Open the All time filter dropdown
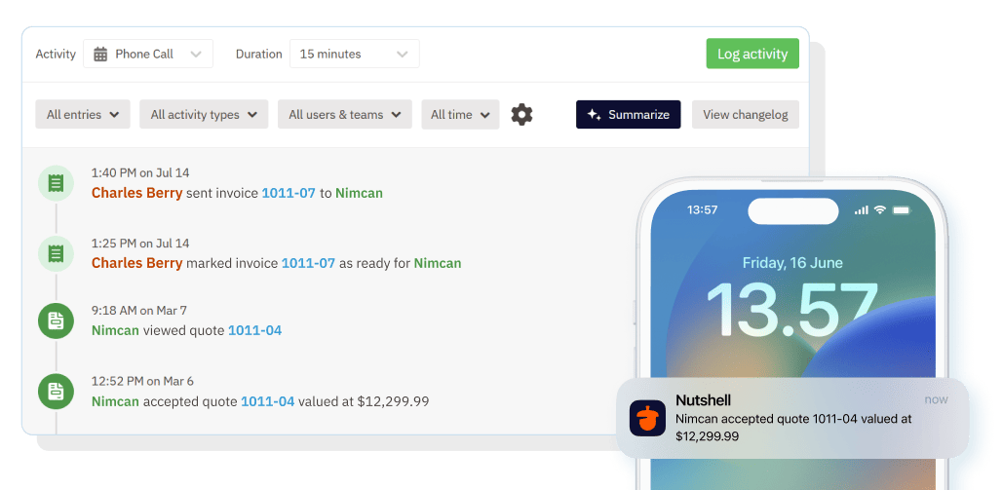The height and width of the screenshot is (490, 1002). pyautogui.click(x=460, y=115)
